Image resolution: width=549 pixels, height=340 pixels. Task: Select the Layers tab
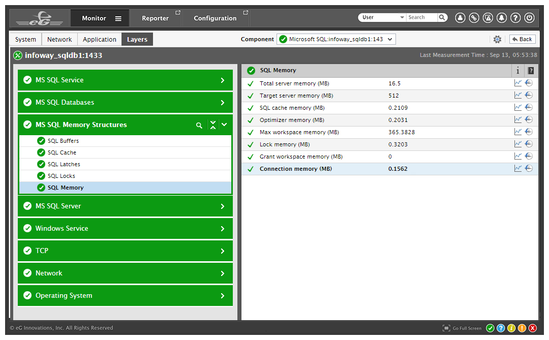coord(137,39)
